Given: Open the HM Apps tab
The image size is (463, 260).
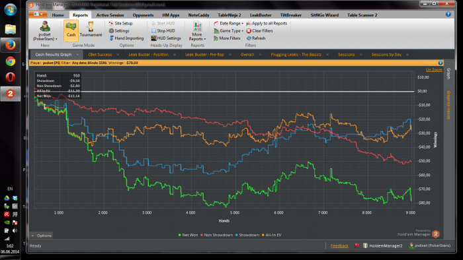Looking at the screenshot, I should [171, 15].
